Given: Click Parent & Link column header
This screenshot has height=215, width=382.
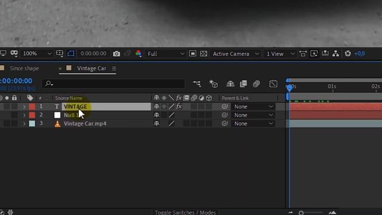Looking at the screenshot, I should 235,98.
